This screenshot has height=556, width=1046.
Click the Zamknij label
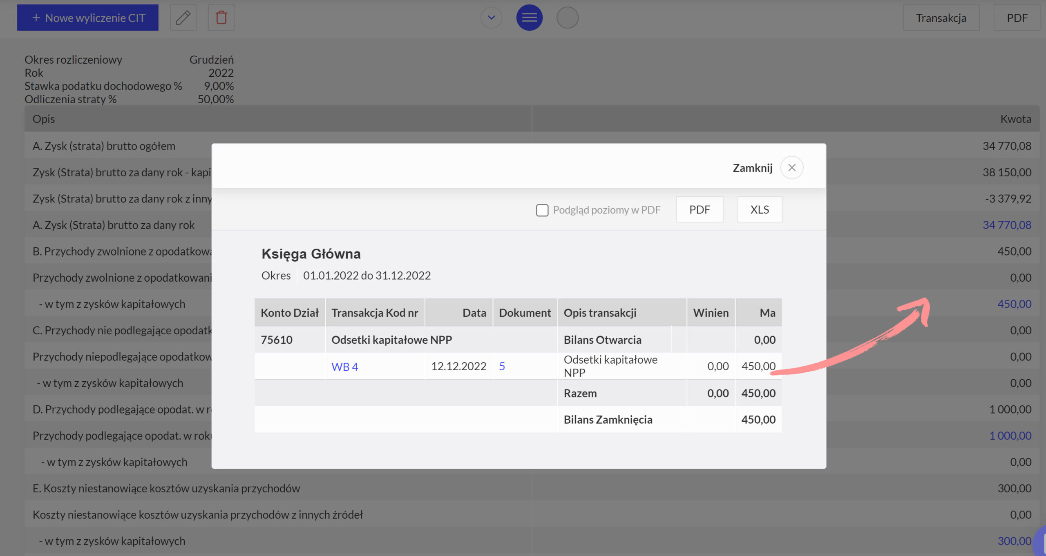tap(752, 168)
